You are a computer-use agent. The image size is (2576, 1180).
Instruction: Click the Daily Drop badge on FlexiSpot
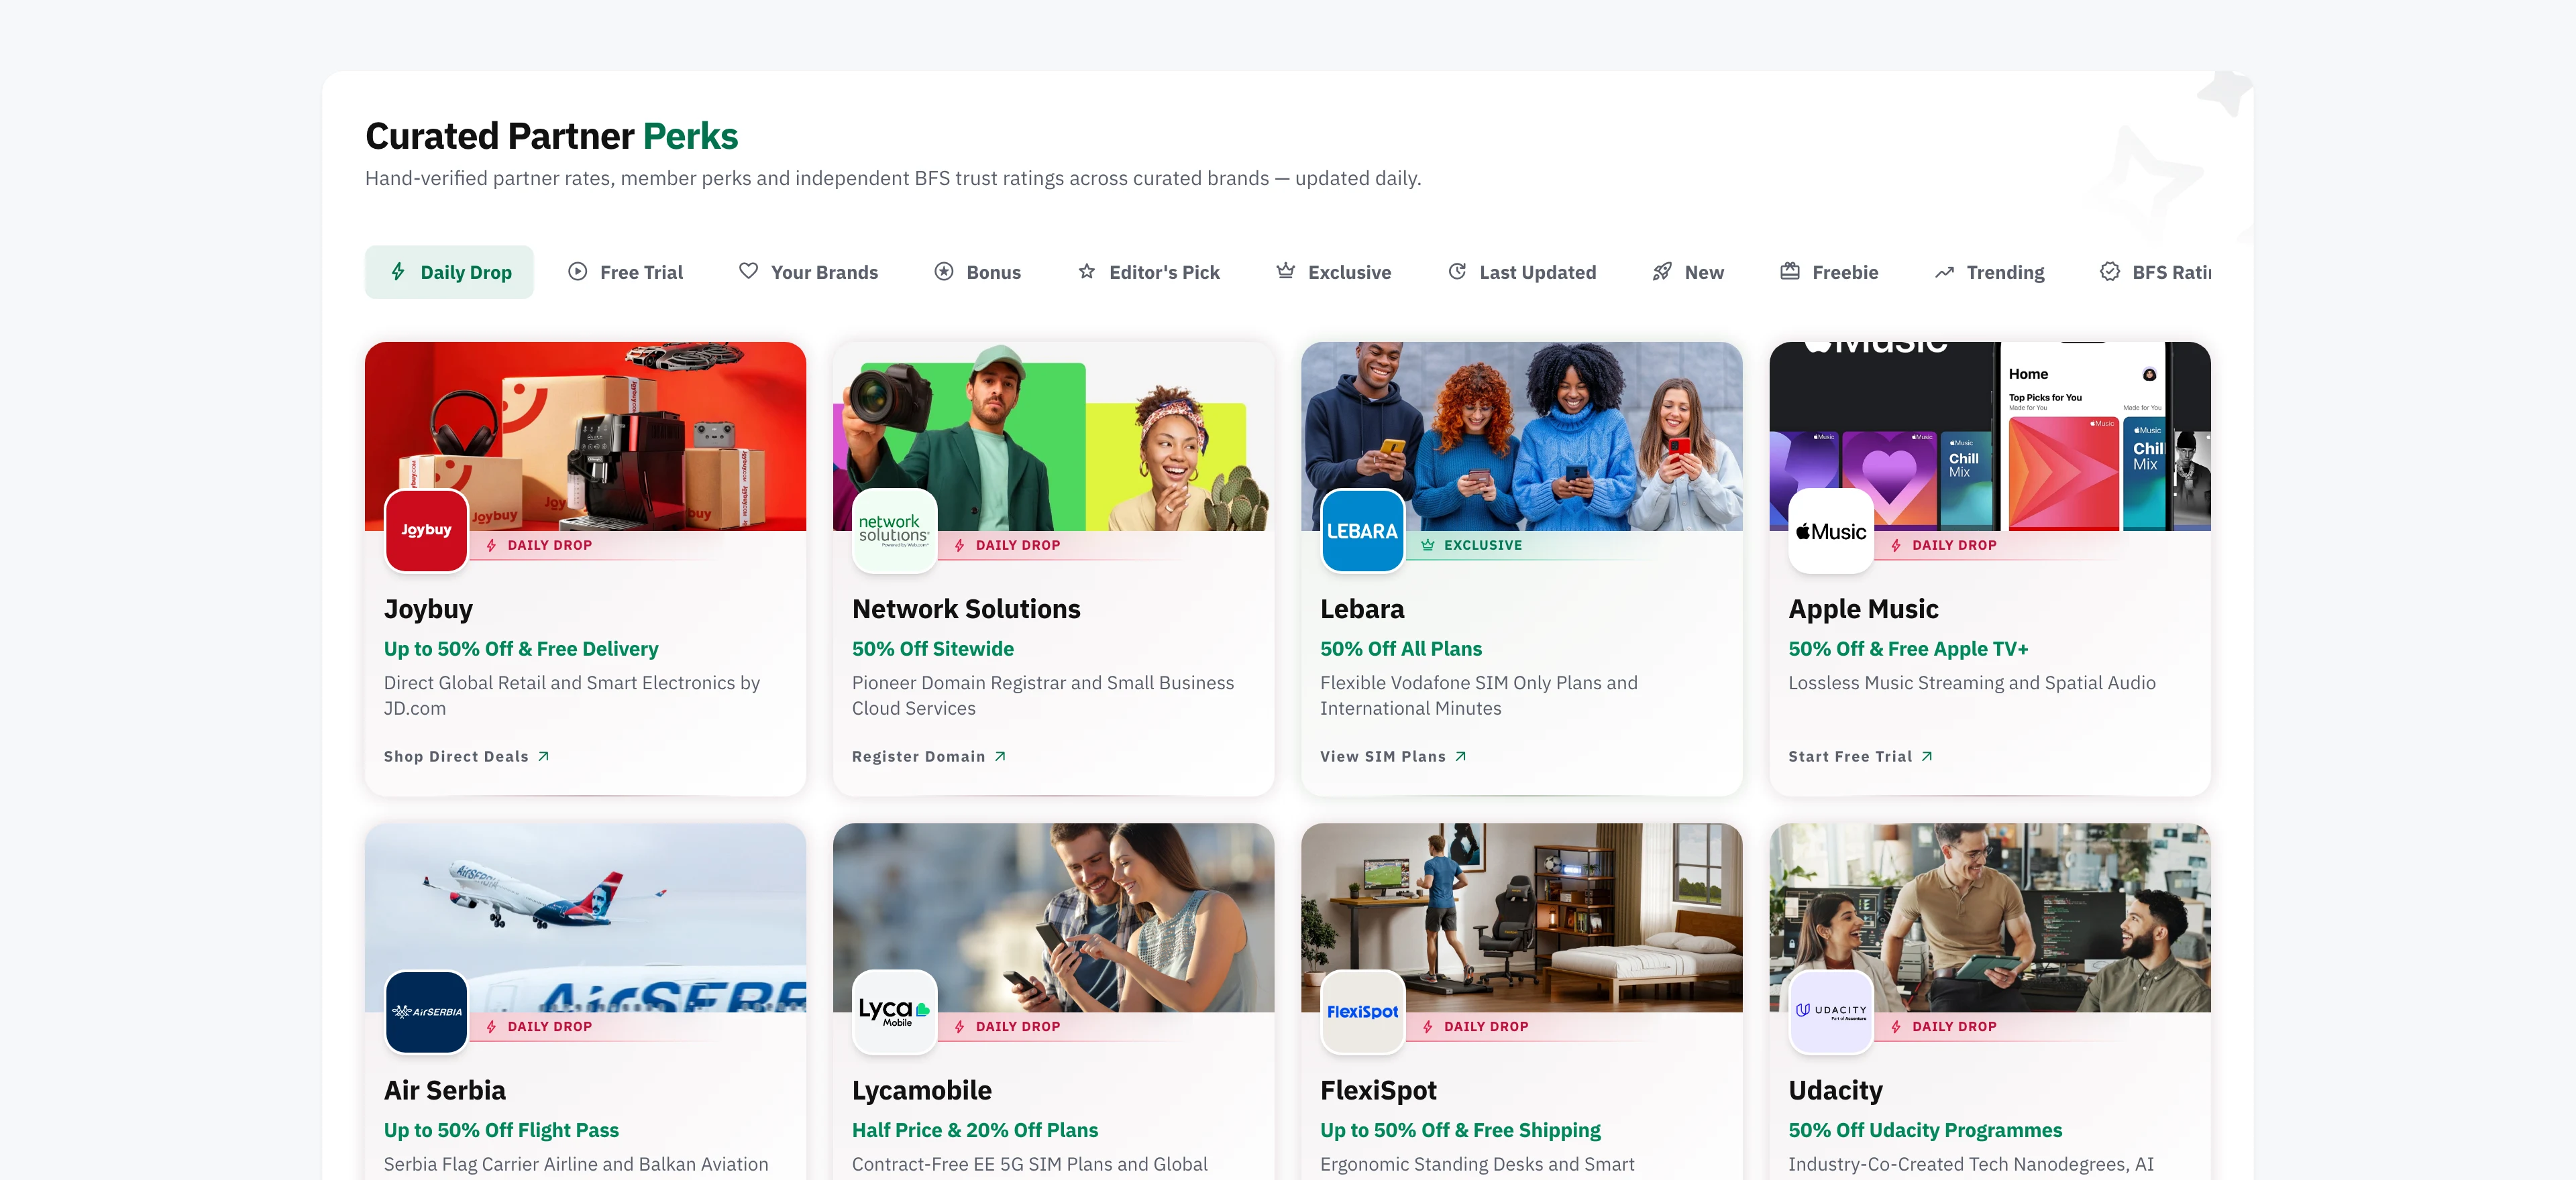coord(1475,1026)
